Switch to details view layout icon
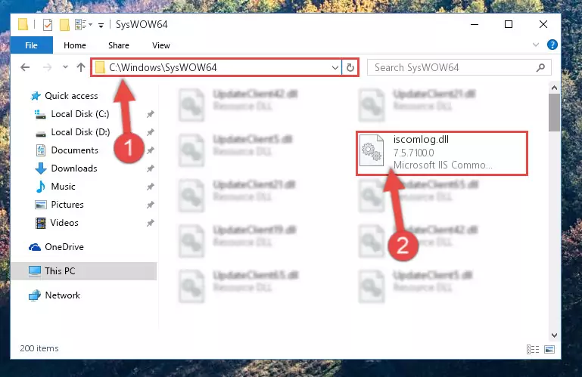Screen dimensions: 582x377 click(x=533, y=349)
